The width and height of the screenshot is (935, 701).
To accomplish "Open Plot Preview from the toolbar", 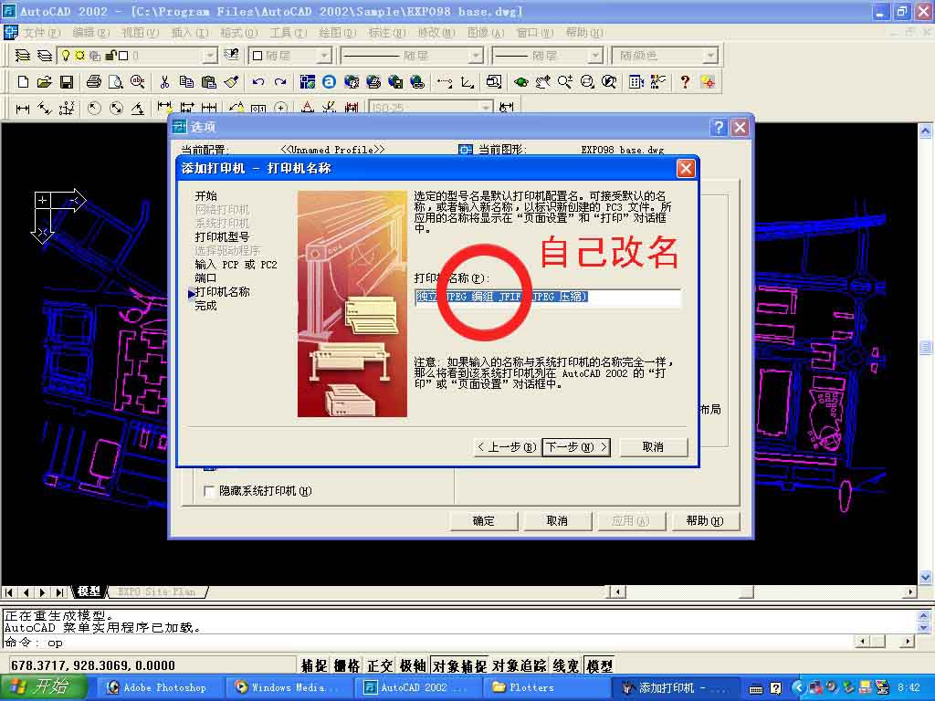I will (x=115, y=81).
